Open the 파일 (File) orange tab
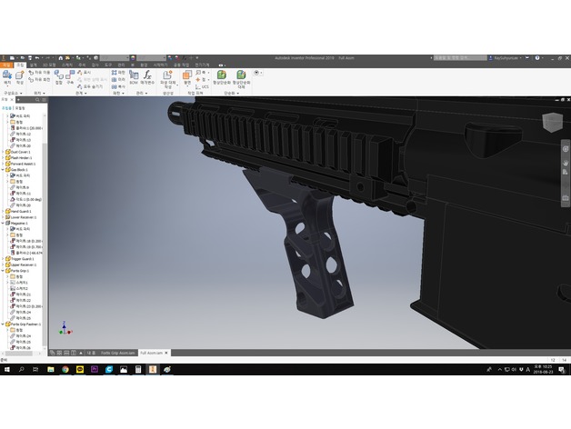The width and height of the screenshot is (571, 429). coord(7,65)
